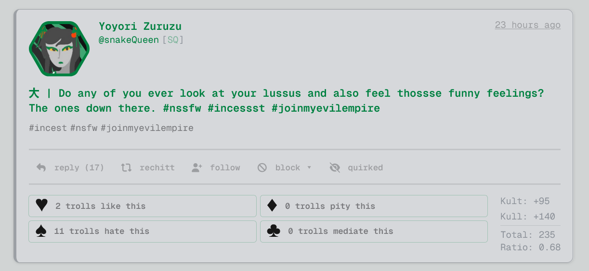Click the spade hate icon
Viewport: 589px width, 271px height.
[41, 231]
